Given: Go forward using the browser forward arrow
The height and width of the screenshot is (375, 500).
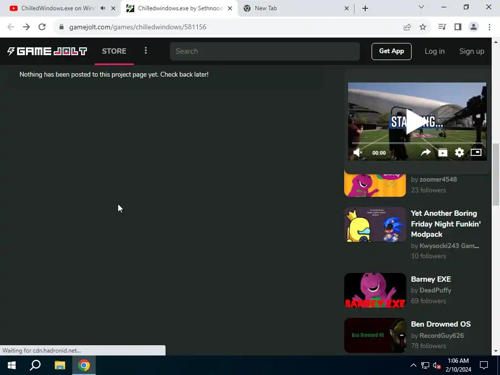Looking at the screenshot, I should [26, 27].
